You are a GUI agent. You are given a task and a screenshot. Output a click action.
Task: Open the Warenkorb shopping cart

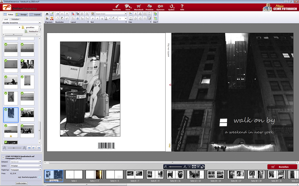point(138,7)
